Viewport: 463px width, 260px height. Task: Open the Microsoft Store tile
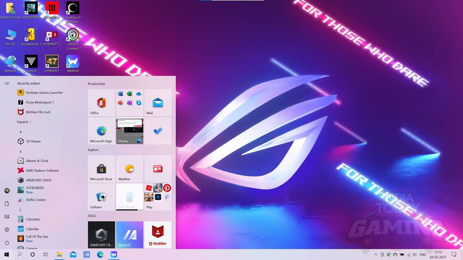pyautogui.click(x=101, y=169)
